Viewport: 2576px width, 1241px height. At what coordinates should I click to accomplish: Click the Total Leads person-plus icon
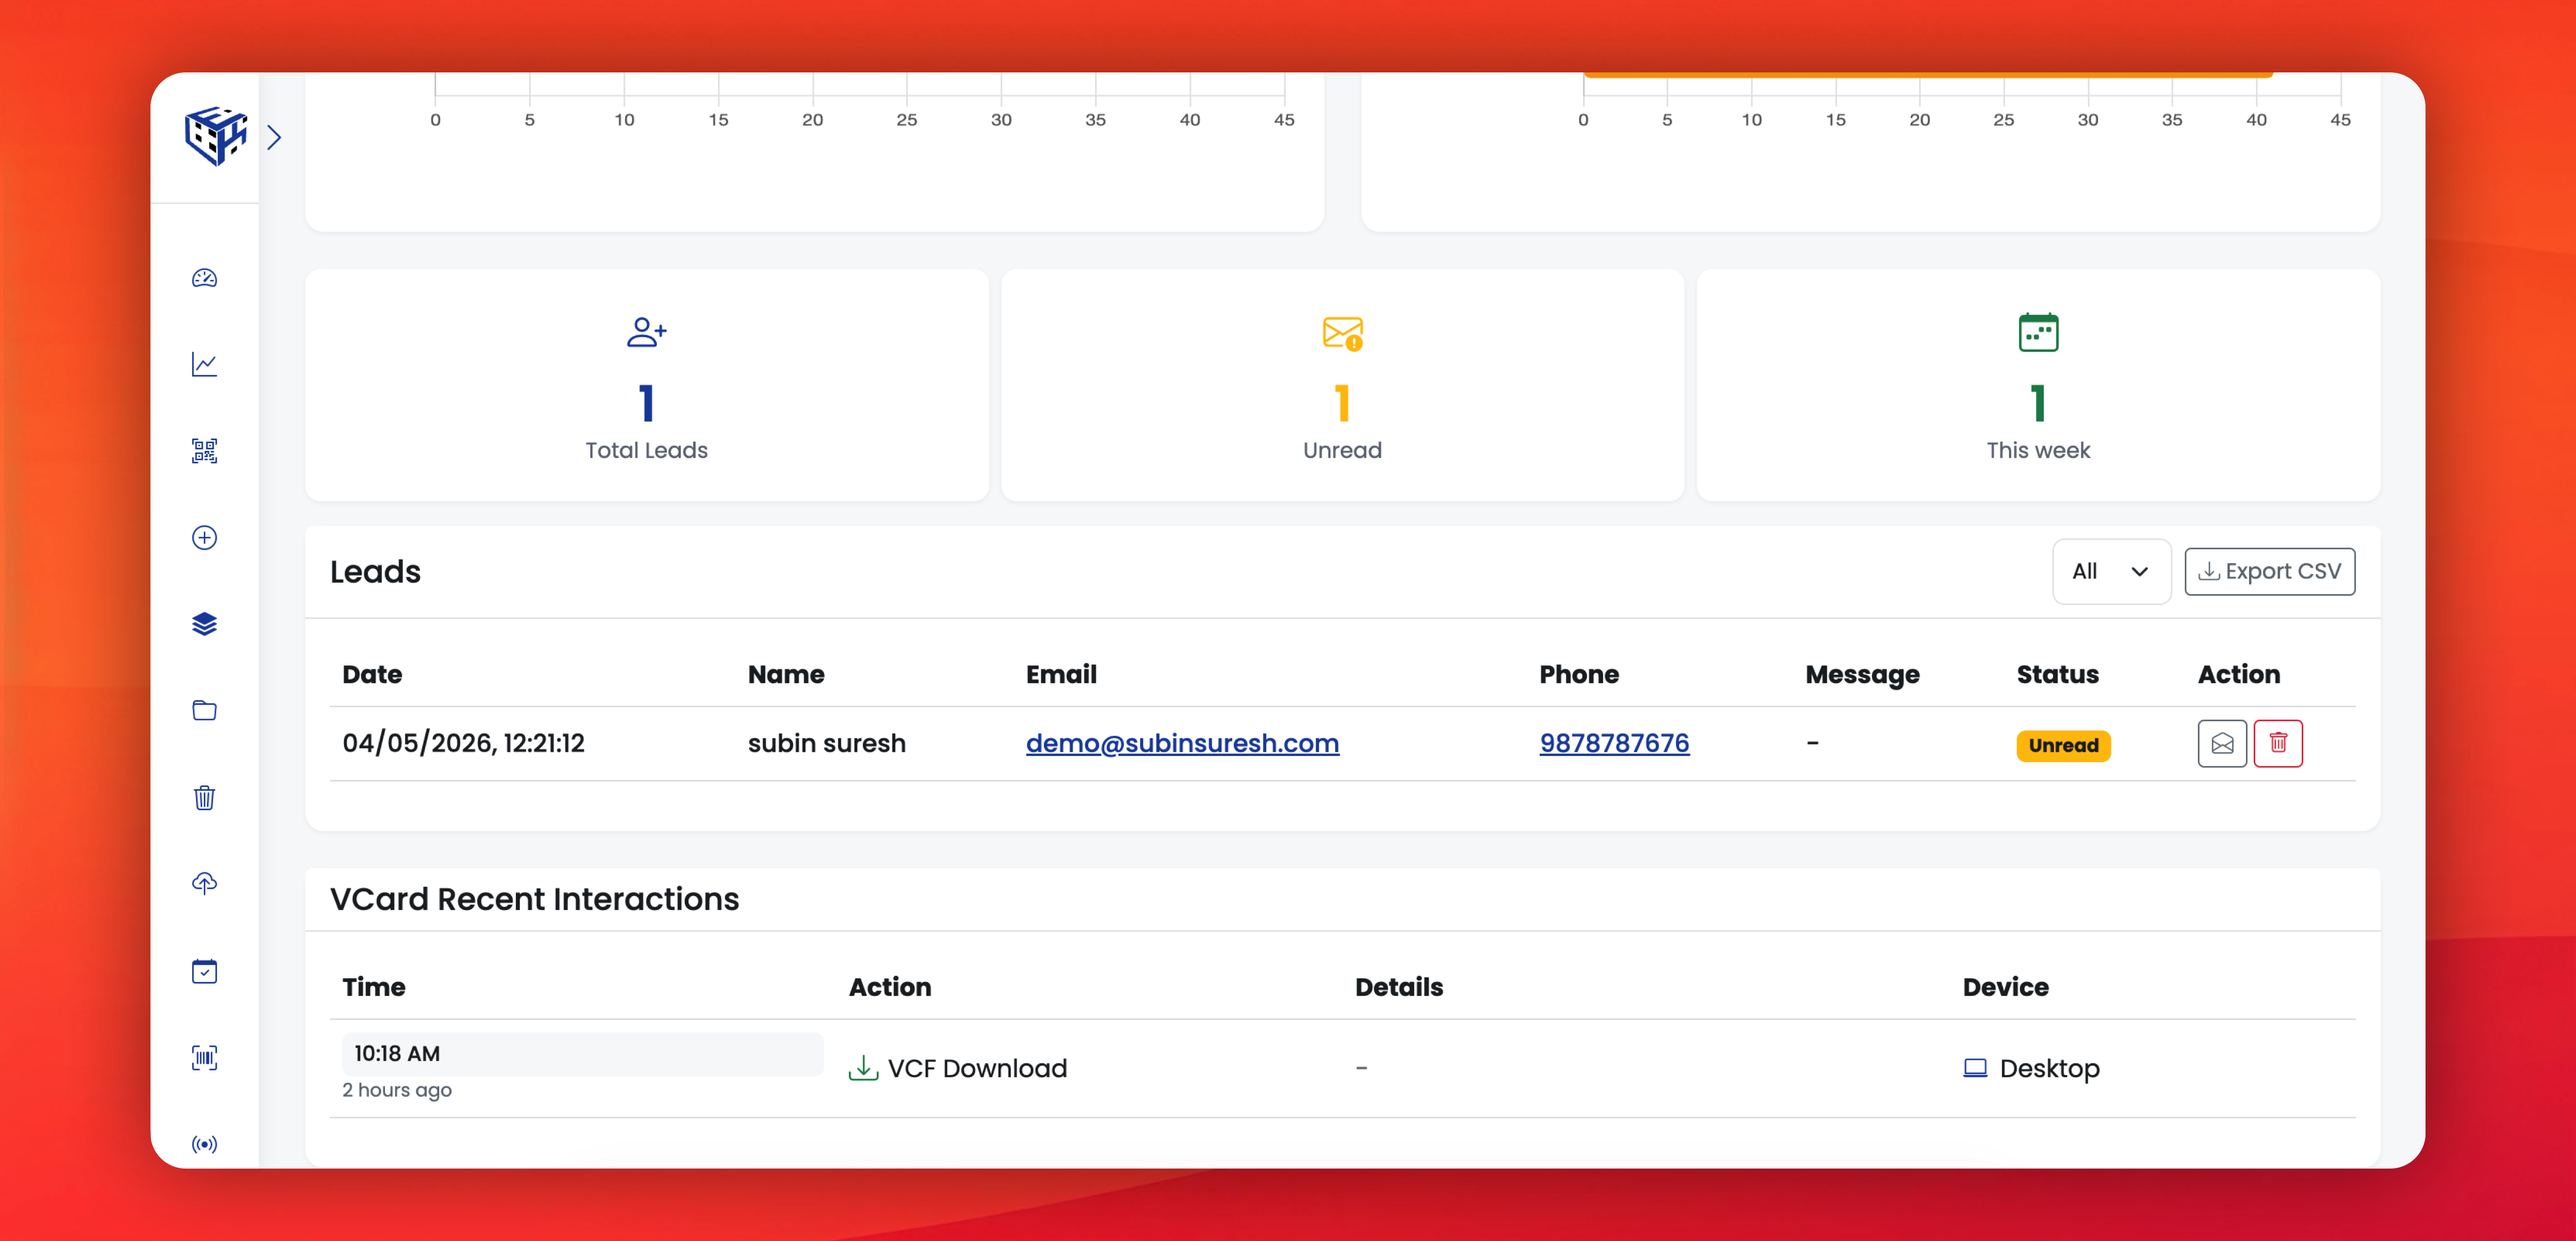pos(647,332)
